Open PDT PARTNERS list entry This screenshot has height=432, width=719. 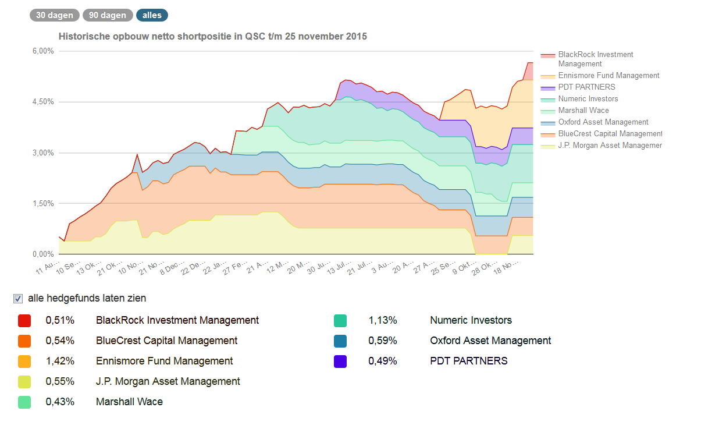click(x=469, y=361)
